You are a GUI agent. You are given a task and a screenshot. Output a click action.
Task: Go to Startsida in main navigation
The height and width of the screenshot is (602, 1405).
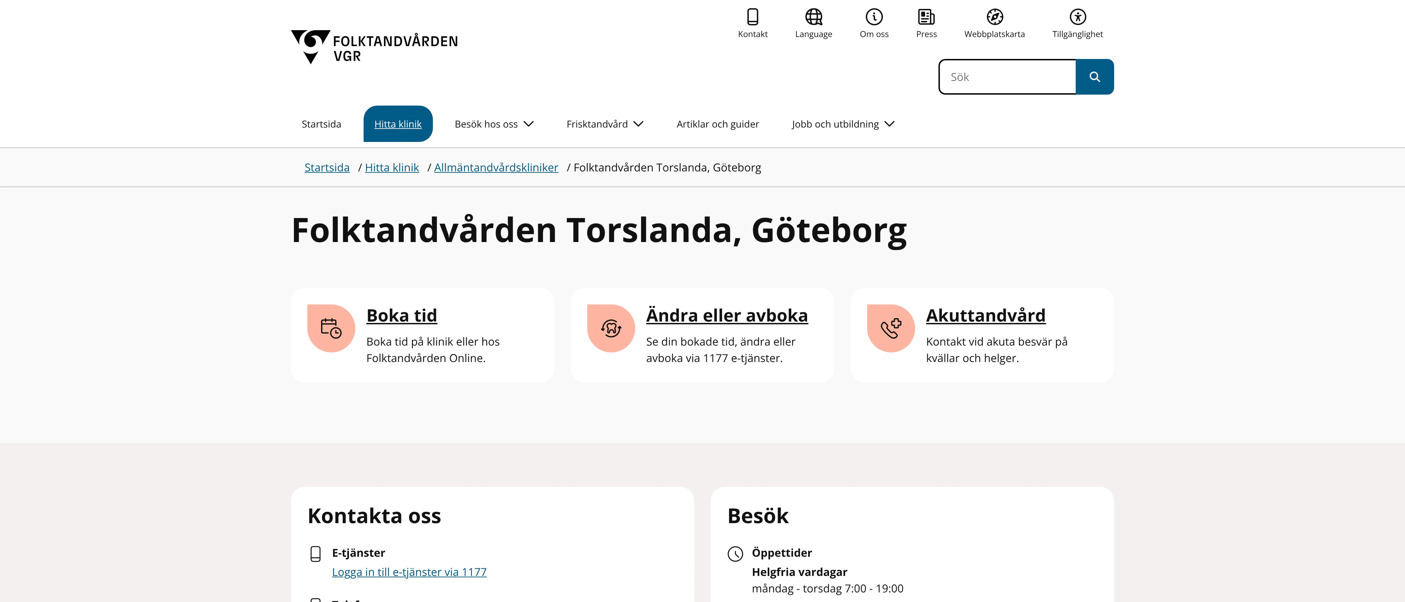coord(321,124)
